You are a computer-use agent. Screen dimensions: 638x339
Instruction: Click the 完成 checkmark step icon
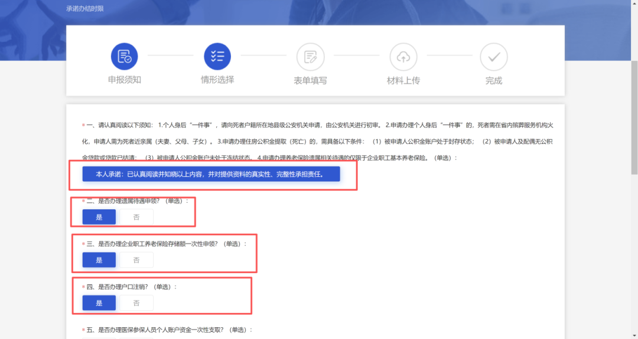[x=493, y=57]
